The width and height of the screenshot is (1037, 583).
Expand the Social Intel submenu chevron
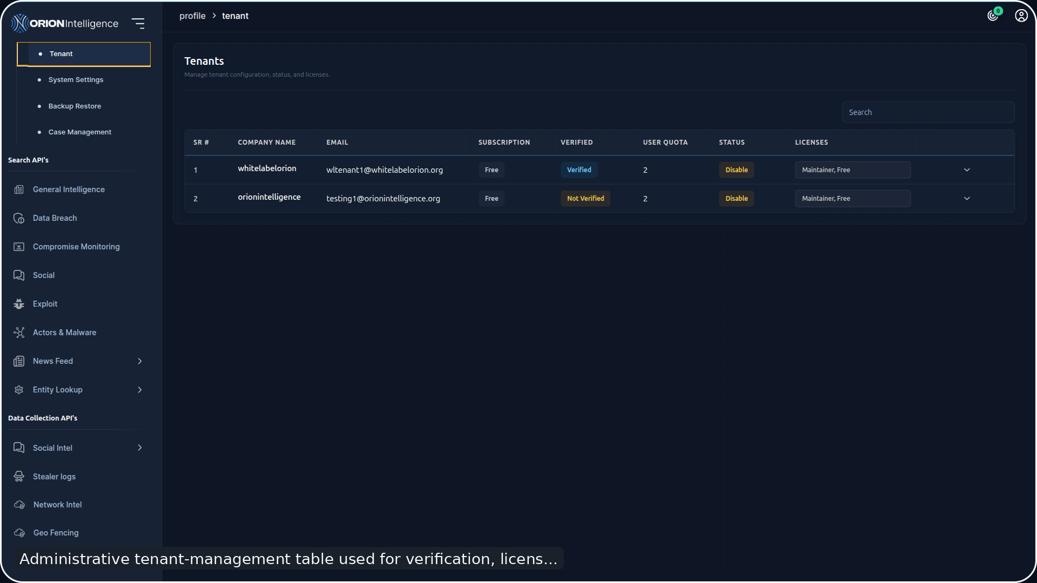coord(140,448)
